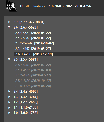Expand the 1.1 version group

[x=9, y=107]
